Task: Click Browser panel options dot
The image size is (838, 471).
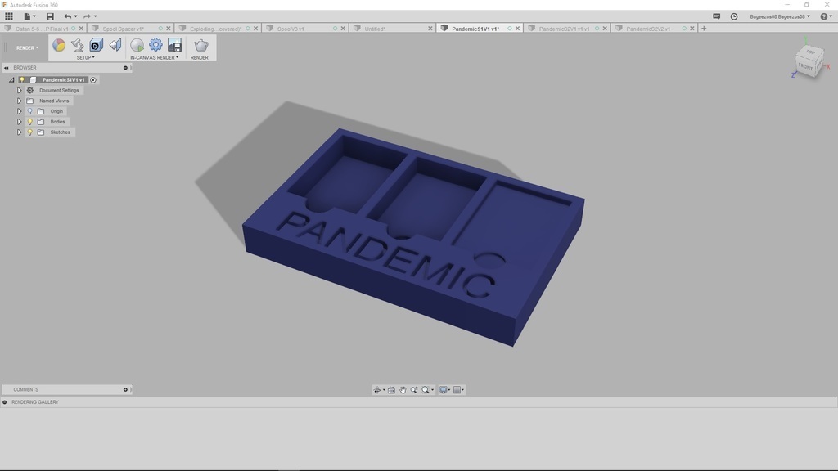Action: [x=125, y=68]
